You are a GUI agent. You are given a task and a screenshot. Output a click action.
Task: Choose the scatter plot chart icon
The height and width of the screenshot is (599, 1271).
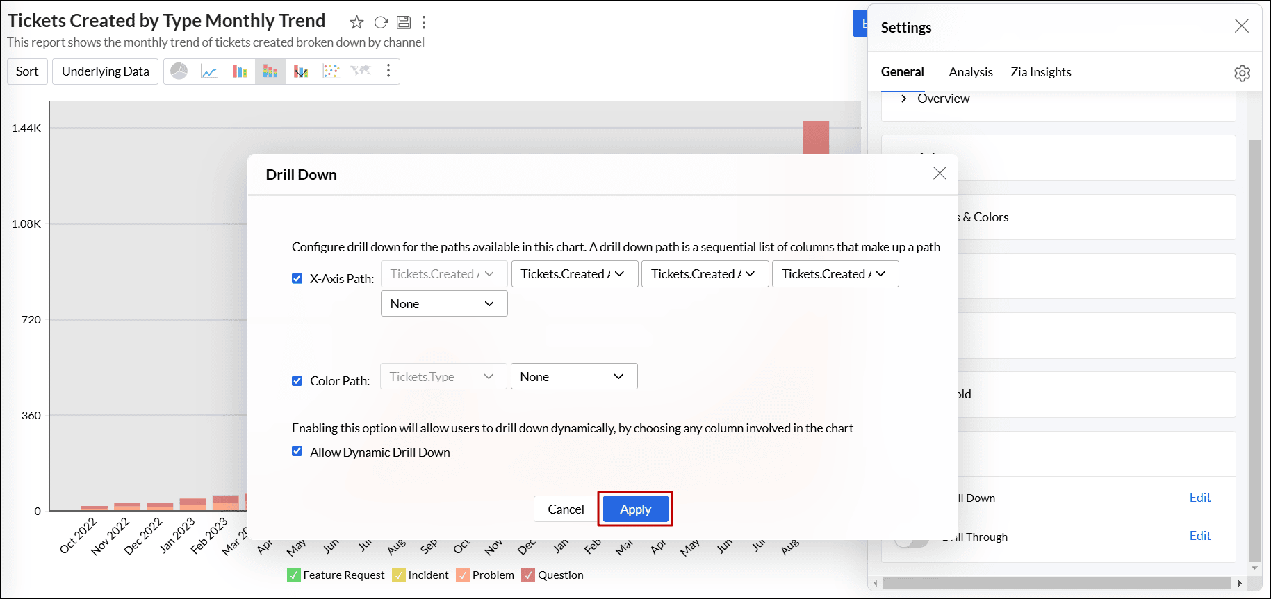tap(331, 71)
